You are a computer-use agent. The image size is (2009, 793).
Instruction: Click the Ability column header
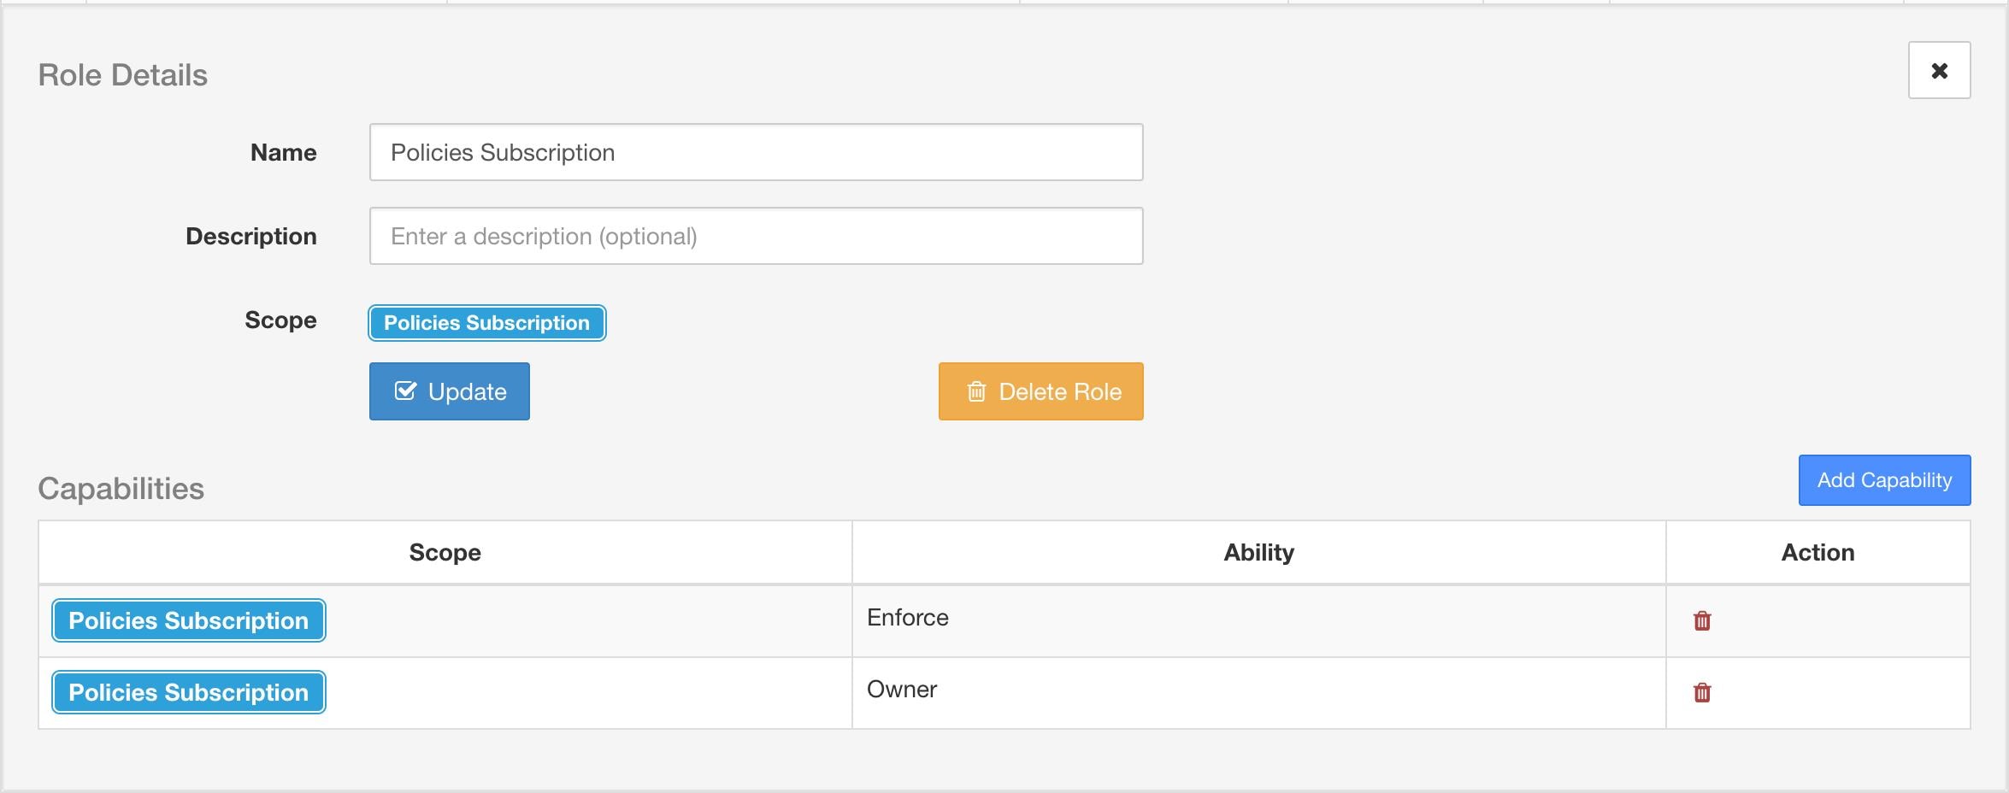tap(1258, 552)
